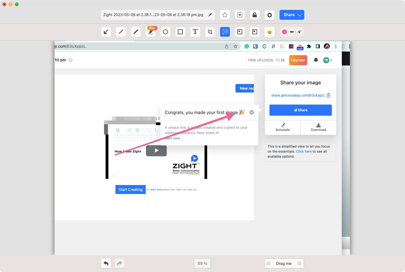Open the stroke thickness selector
The width and height of the screenshot is (405, 272).
[292, 32]
